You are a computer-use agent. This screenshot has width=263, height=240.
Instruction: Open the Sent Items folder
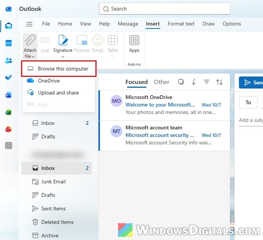[x=57, y=208]
